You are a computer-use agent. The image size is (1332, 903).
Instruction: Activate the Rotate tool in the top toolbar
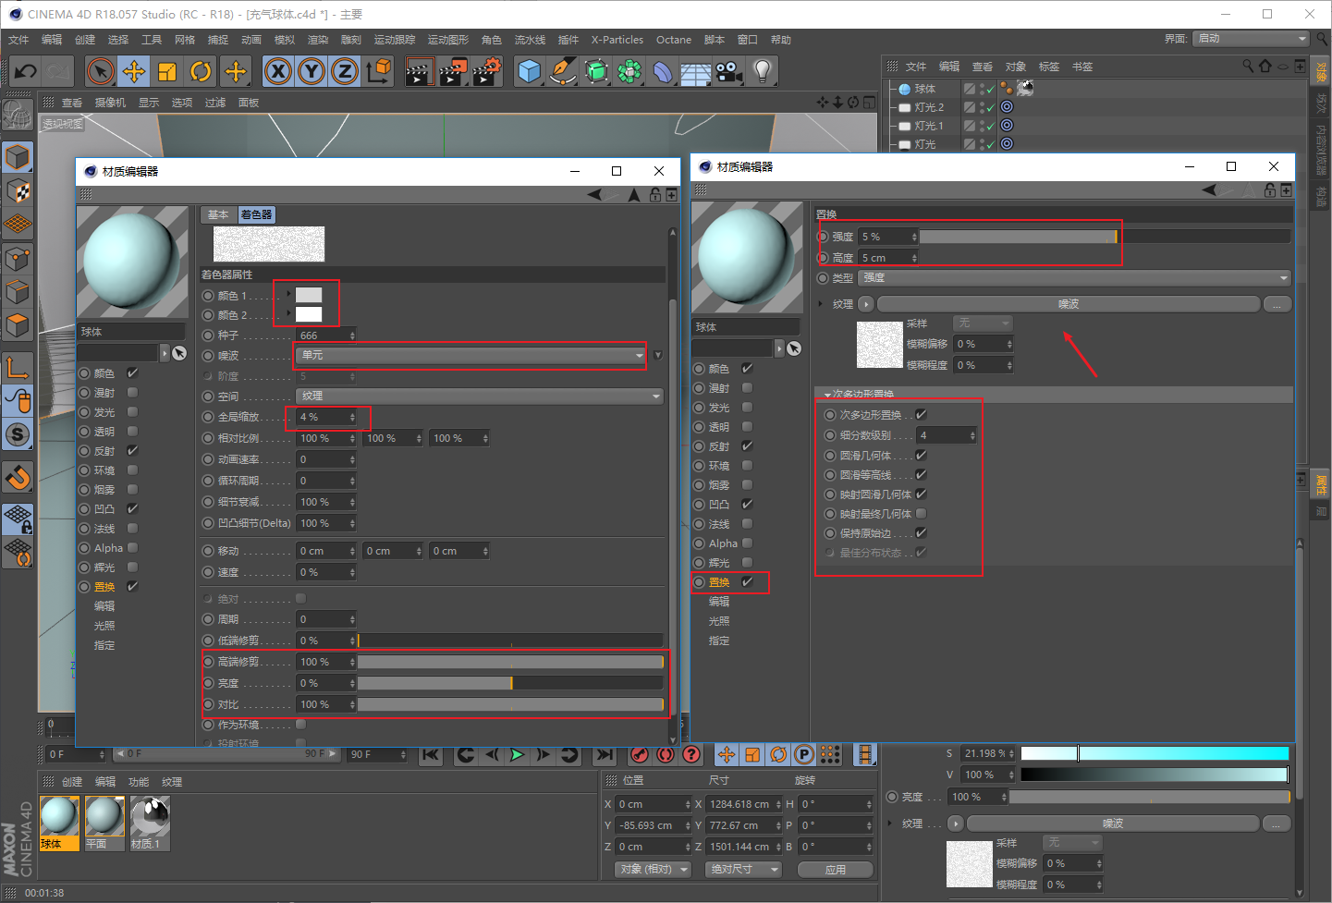point(201,71)
